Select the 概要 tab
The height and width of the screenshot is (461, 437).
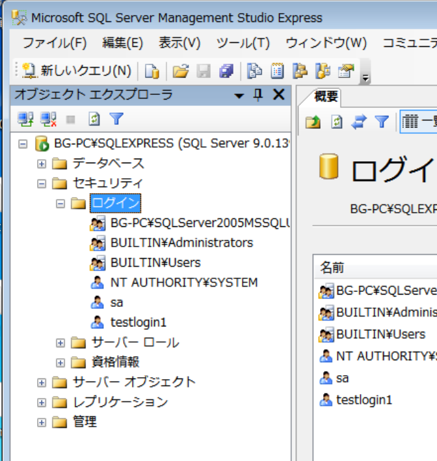click(x=326, y=96)
